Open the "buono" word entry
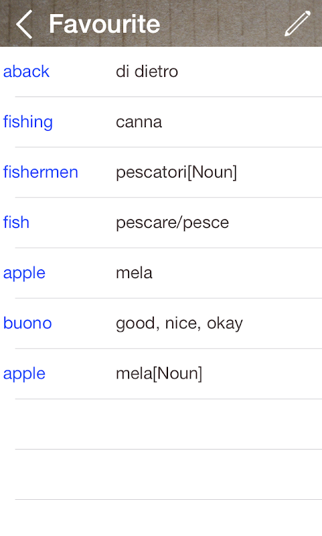This screenshot has width=322, height=536. [27, 323]
